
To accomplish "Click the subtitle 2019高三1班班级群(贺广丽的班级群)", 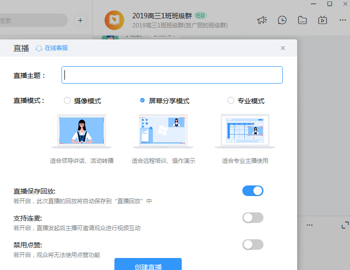I will pos(180,25).
